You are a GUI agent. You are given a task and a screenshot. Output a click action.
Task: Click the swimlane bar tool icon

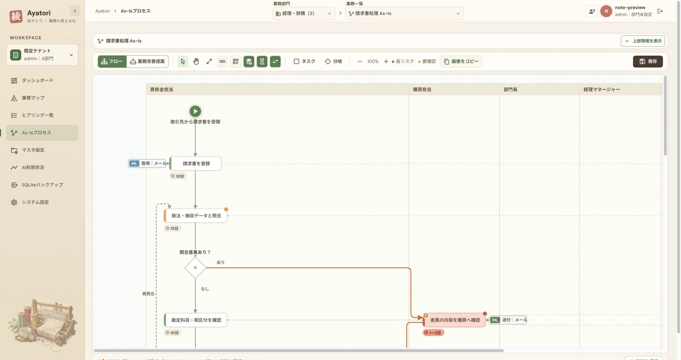point(222,61)
